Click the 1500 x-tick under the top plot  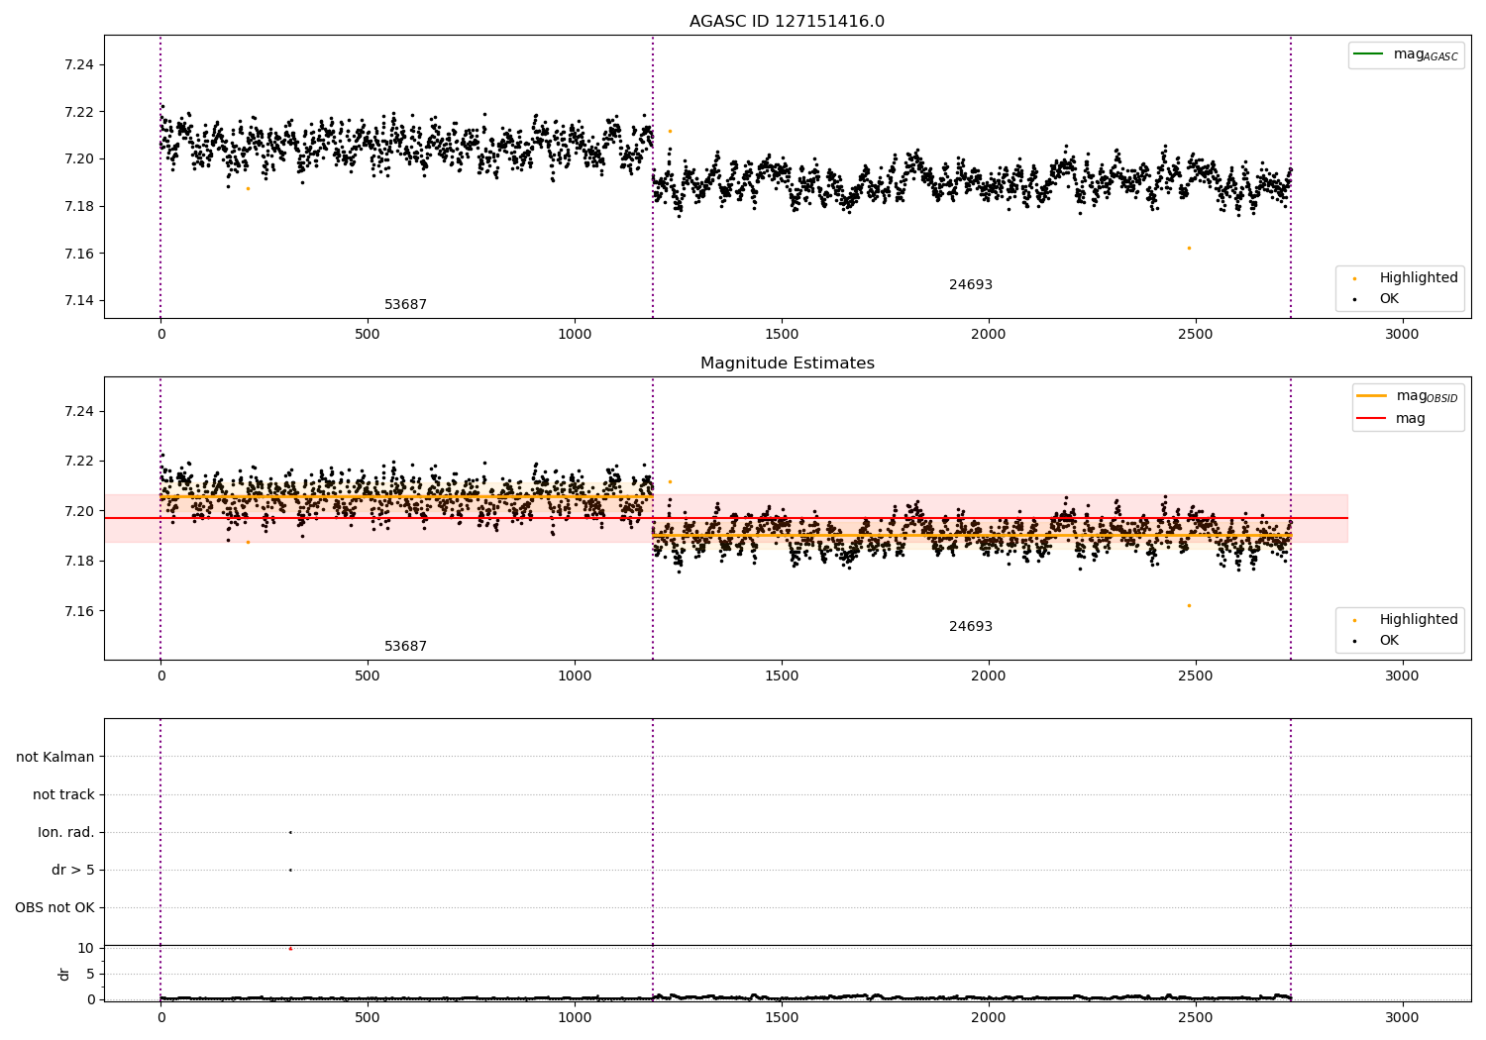pos(782,335)
